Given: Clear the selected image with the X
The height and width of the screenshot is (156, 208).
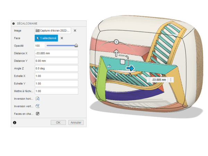Looking at the screenshot, I should tap(75, 31).
